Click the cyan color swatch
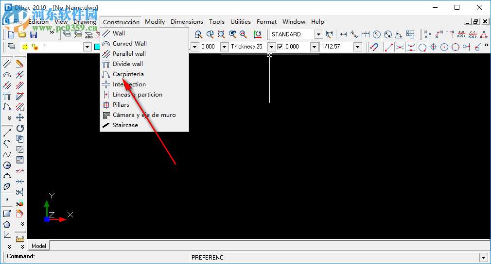The width and height of the screenshot is (491, 264). [97, 47]
